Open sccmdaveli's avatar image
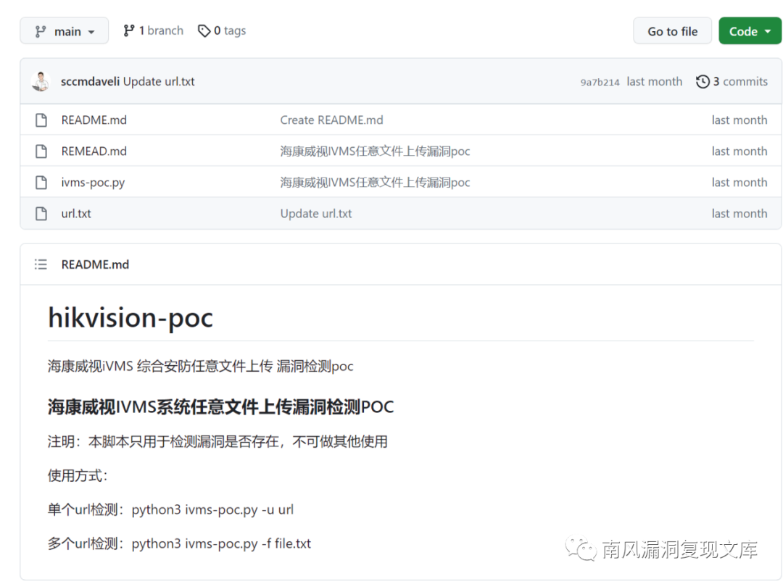Screen dimensions: 783x584 [x=41, y=81]
